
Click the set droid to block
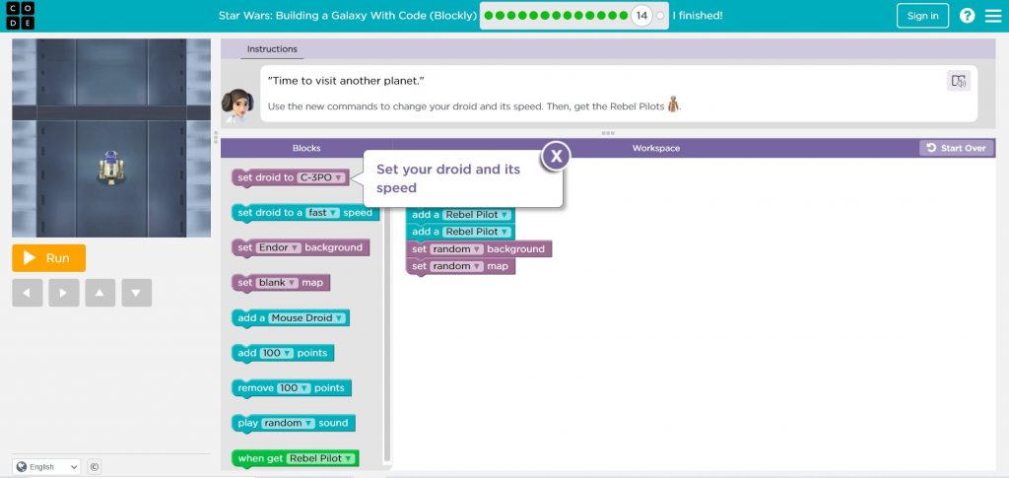291,178
